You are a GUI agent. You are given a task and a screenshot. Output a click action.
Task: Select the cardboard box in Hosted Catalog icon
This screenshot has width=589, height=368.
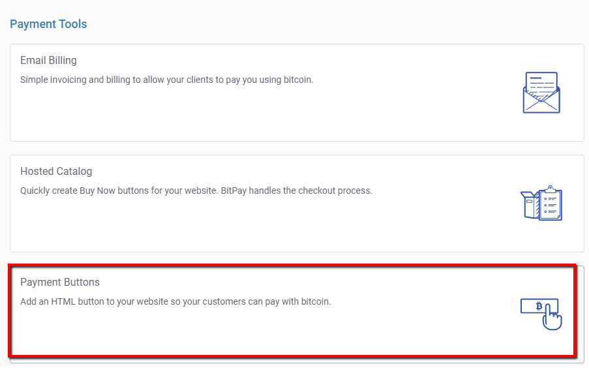pos(530,204)
